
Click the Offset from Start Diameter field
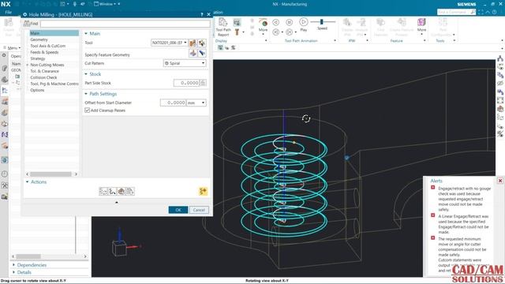tap(174, 103)
